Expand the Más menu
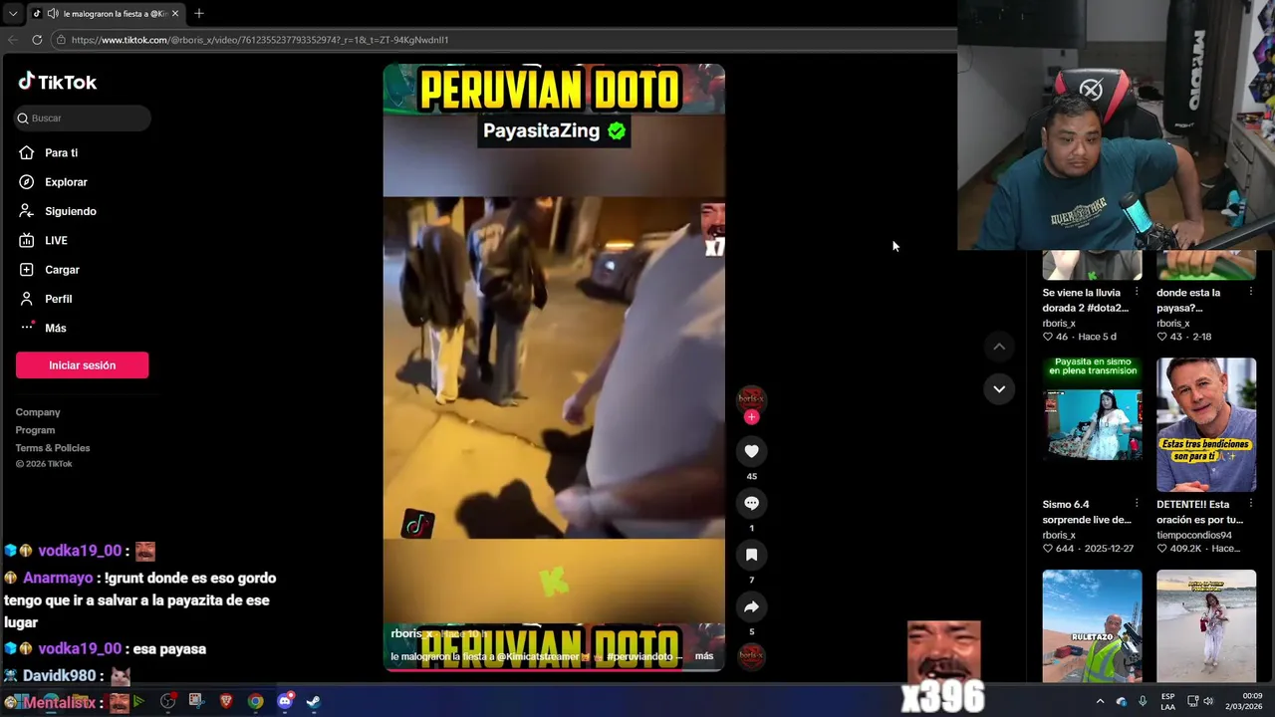The height and width of the screenshot is (717, 1275). pos(55,328)
